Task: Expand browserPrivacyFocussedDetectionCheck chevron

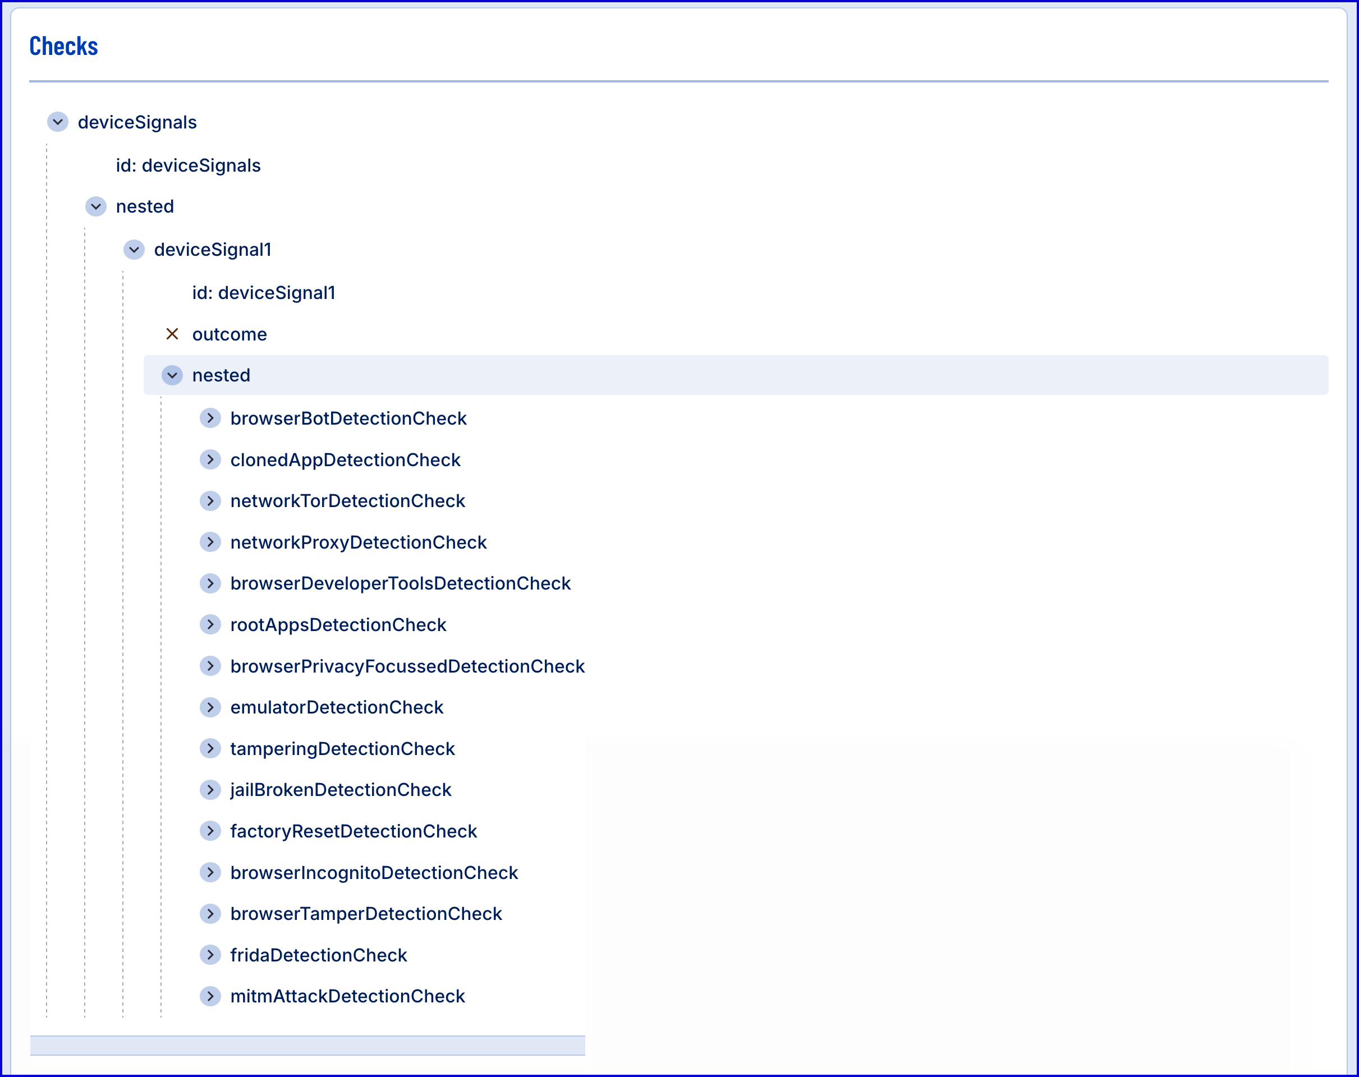Action: pos(210,665)
